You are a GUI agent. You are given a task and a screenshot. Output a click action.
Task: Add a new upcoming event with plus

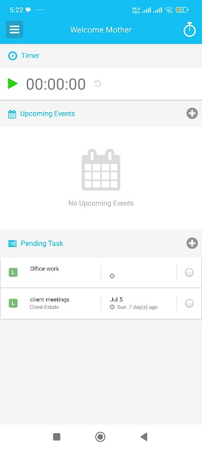pos(192,113)
